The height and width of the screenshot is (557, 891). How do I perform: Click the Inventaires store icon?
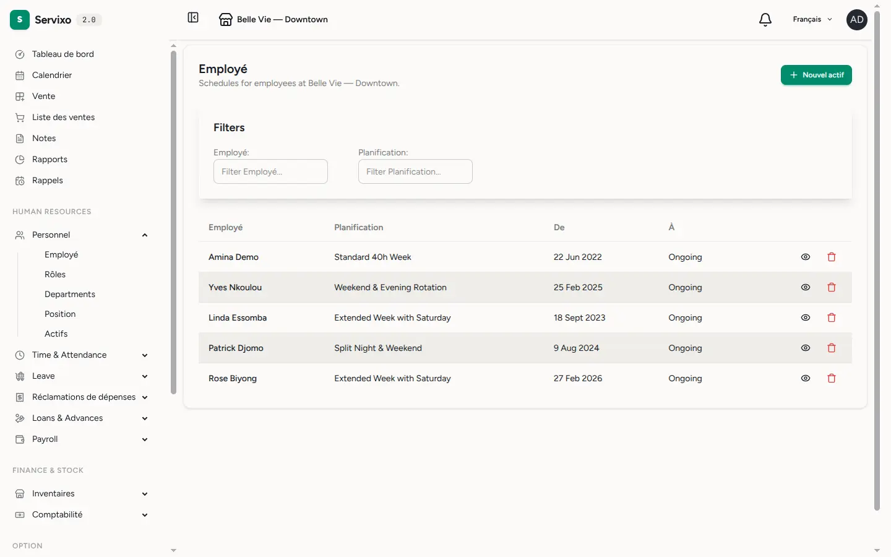click(20, 494)
